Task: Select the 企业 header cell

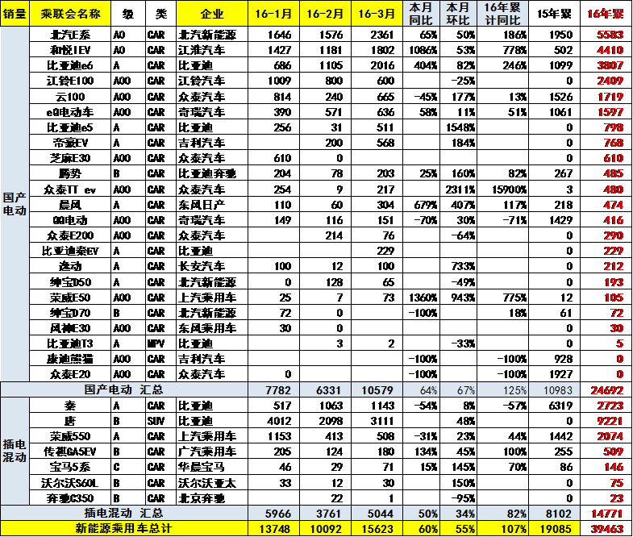Action: (x=212, y=14)
